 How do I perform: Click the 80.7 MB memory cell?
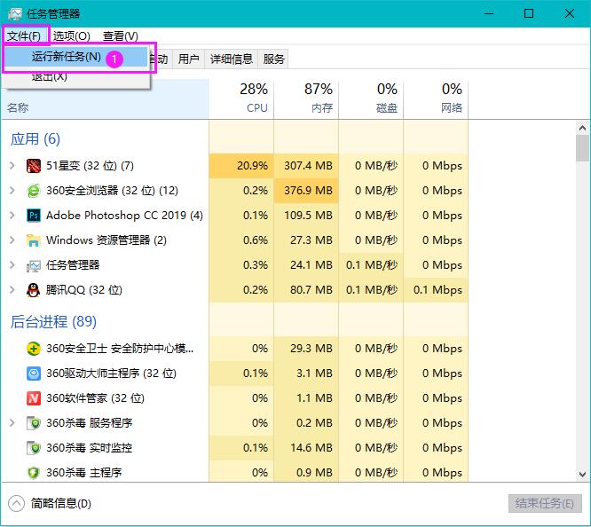click(306, 290)
